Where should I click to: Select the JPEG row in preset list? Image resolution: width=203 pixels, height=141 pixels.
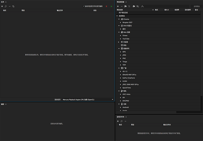click(158, 55)
